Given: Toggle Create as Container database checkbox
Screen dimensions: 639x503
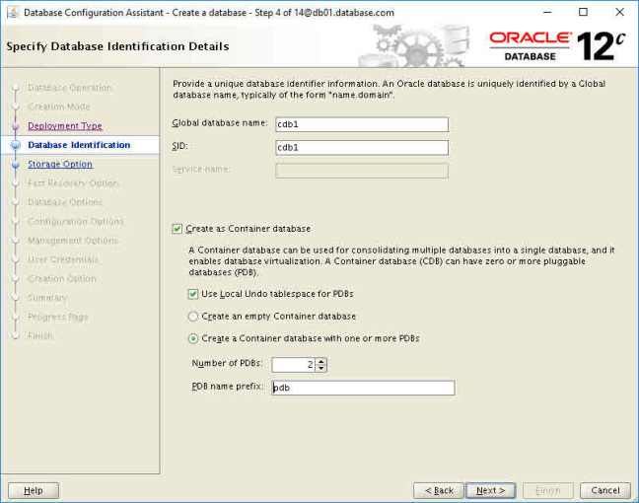Looking at the screenshot, I should (177, 229).
